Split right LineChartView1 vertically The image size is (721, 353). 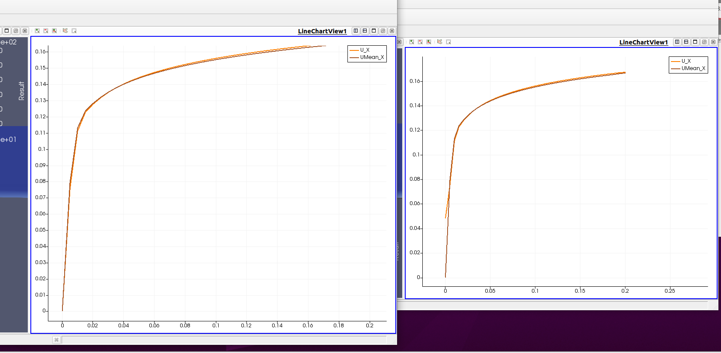(x=686, y=42)
